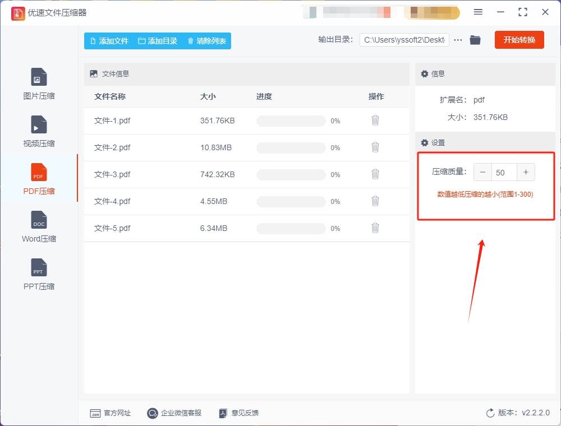Viewport: 561px width, 426px height.
Task: Decrease compression quality with minus button
Action: tap(482, 172)
